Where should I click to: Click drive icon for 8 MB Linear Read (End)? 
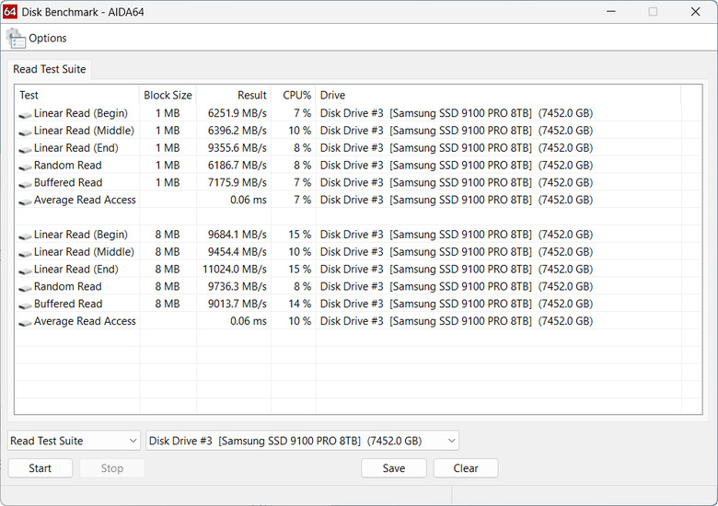[x=25, y=270]
